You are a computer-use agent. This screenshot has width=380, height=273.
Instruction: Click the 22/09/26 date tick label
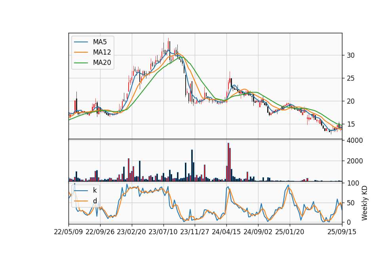coord(100,232)
